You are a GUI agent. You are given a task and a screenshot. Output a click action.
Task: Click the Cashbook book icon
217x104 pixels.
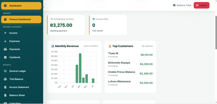tap(5, 57)
